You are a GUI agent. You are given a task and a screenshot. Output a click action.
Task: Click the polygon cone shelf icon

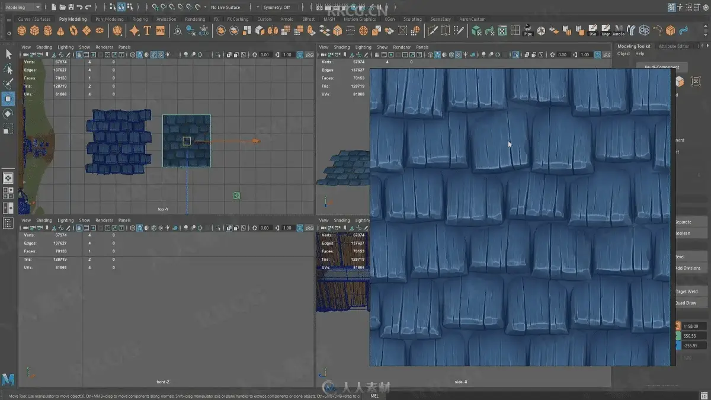[60, 31]
